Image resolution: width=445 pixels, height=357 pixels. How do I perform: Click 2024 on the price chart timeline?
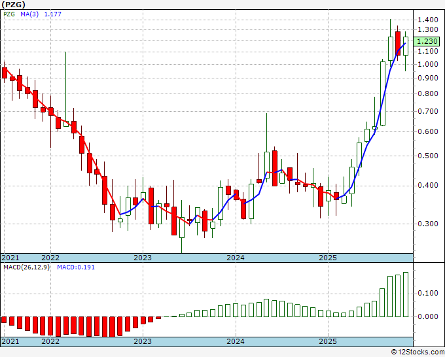tap(236, 258)
